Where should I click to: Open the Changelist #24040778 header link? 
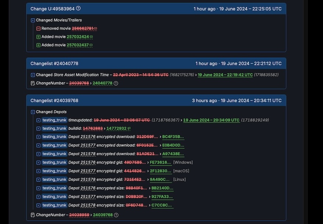tap(54, 64)
